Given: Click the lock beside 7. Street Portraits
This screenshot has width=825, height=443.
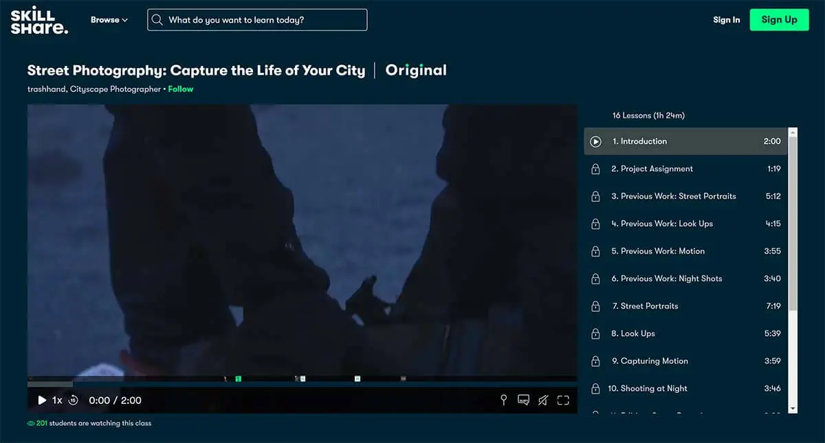Looking at the screenshot, I should click(x=596, y=306).
